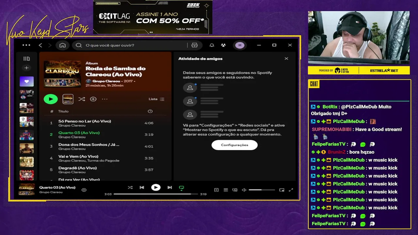Enter full screen with expand icon
The image size is (418, 235).
pyautogui.click(x=291, y=190)
